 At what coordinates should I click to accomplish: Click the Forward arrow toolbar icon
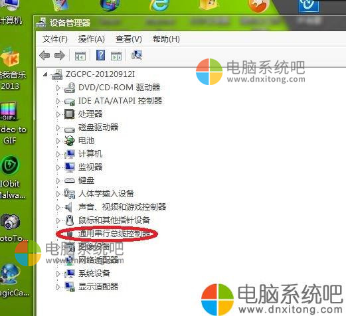click(60, 55)
